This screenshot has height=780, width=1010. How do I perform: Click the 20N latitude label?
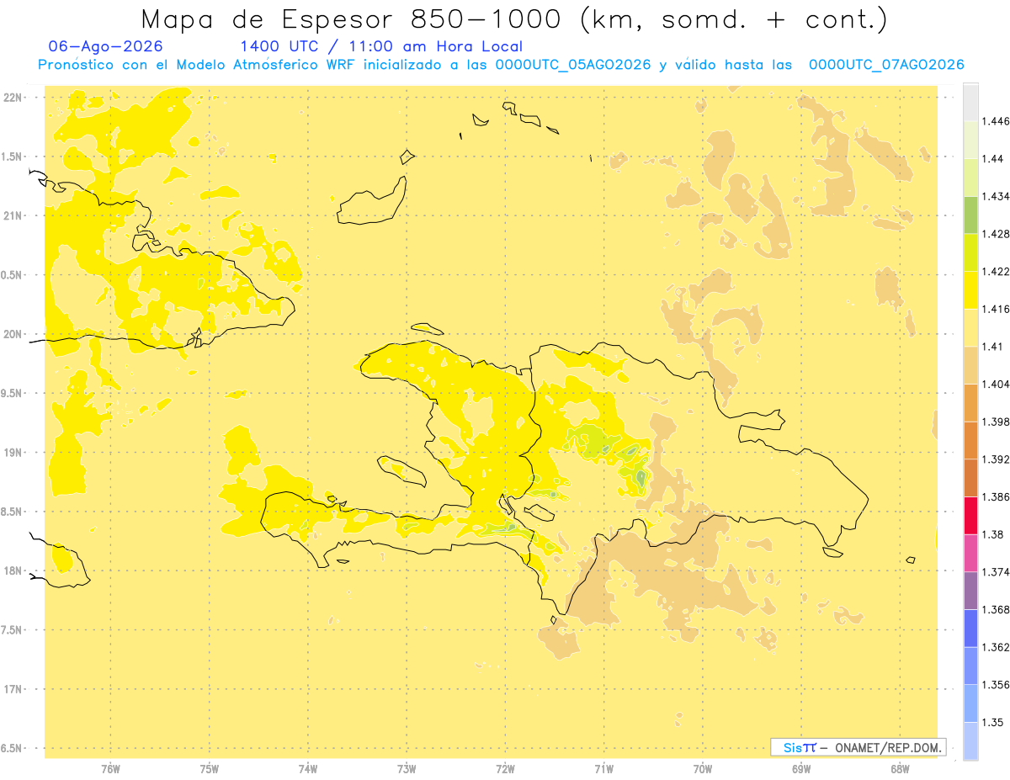(x=13, y=334)
